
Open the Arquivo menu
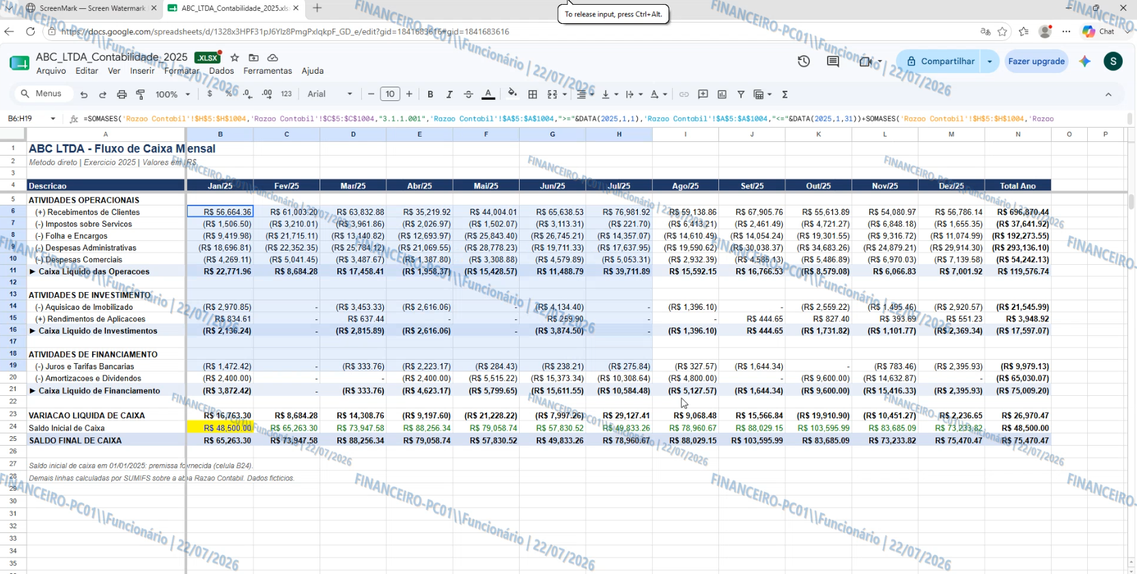pyautogui.click(x=51, y=71)
